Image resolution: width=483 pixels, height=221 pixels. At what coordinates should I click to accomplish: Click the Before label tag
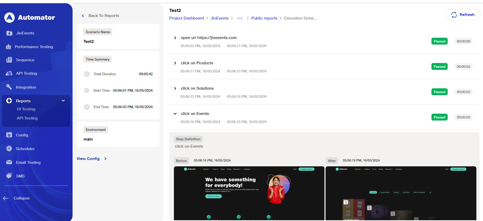(x=181, y=161)
